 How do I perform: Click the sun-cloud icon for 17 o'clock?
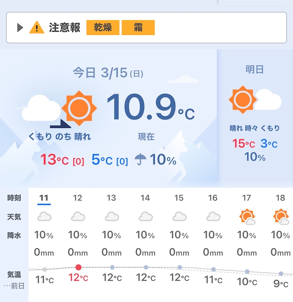247,217
